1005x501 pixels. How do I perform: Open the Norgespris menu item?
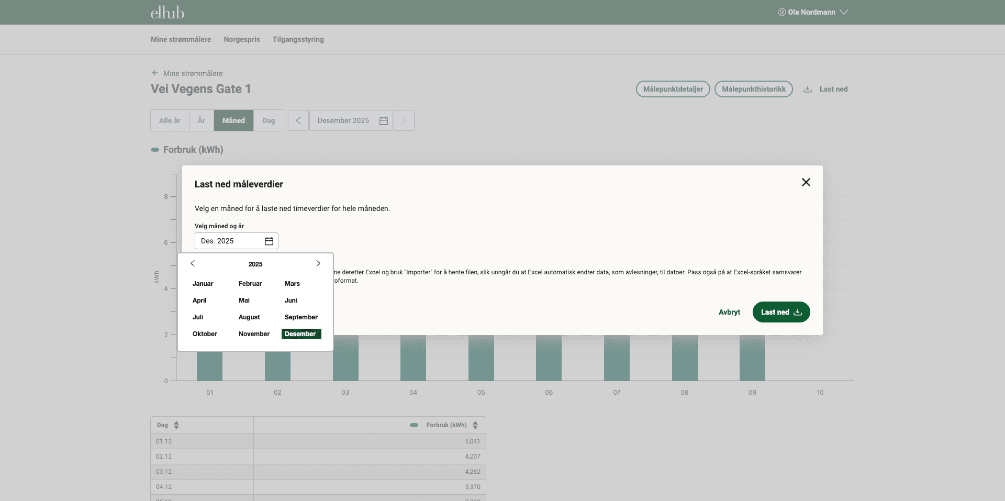point(241,39)
